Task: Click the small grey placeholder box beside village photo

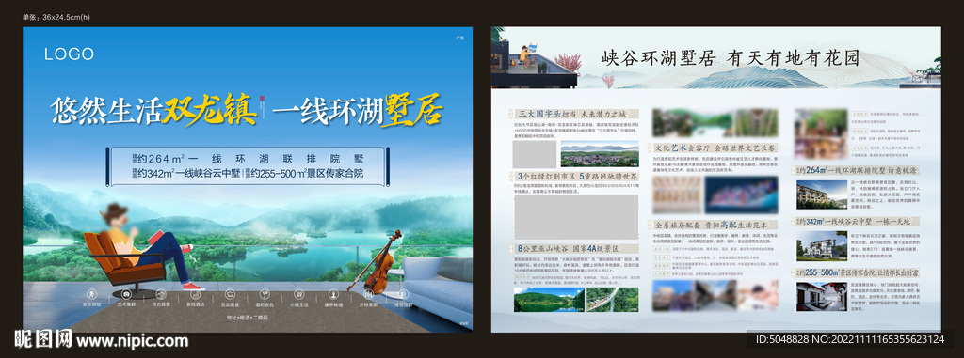Action: [x=535, y=153]
